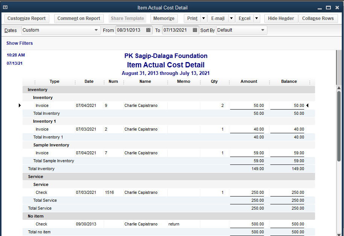The height and width of the screenshot is (236, 344).
Task: Click the scroll down arrow of the report
Action: tap(339, 234)
